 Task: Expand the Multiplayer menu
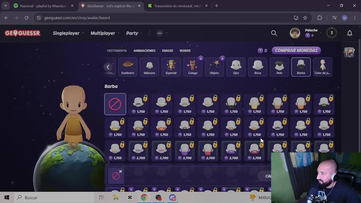click(105, 33)
